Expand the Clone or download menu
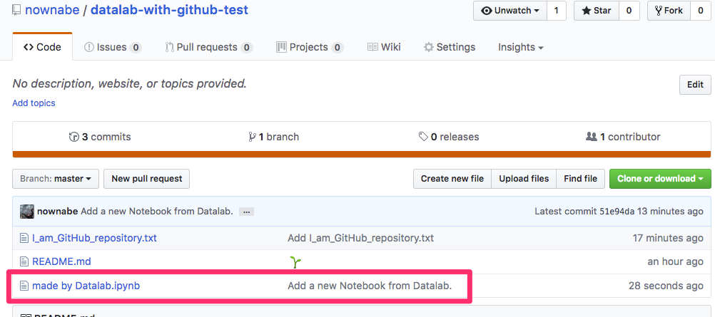The width and height of the screenshot is (715, 317). pos(659,179)
